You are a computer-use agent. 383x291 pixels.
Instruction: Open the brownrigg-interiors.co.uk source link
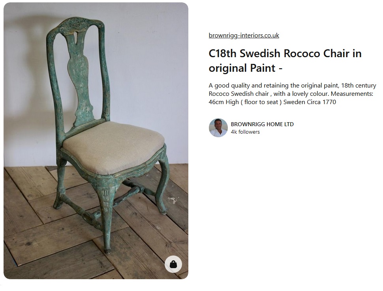point(244,35)
